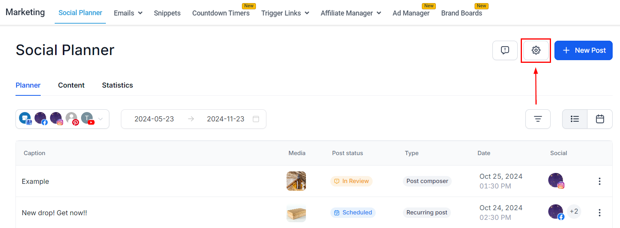Click the start date 2024-05-23 field
The image size is (620, 228).
pyautogui.click(x=154, y=119)
